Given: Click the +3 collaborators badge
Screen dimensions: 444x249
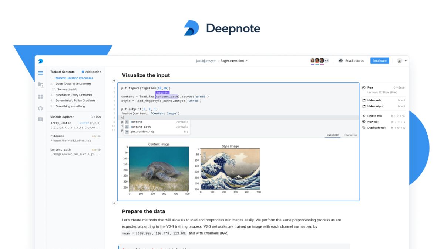Looking at the screenshot, I should point(326,60).
